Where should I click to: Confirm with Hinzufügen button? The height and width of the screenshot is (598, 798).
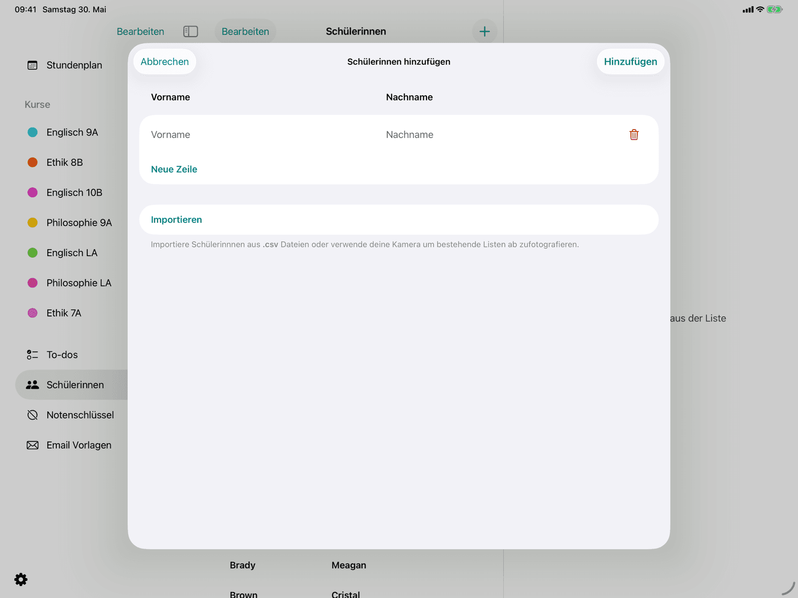point(630,62)
